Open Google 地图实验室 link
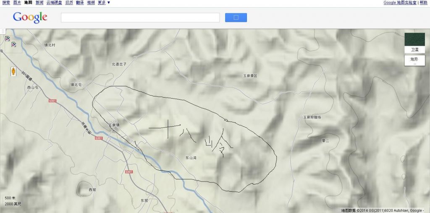The image size is (430, 213). click(400, 3)
